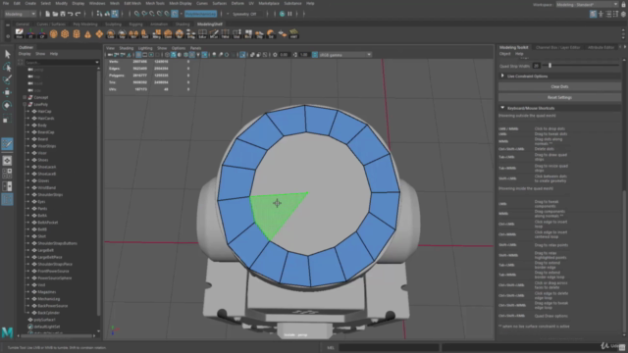Switch to the Sculpting shelf tab
This screenshot has width=628, height=353.
click(114, 24)
